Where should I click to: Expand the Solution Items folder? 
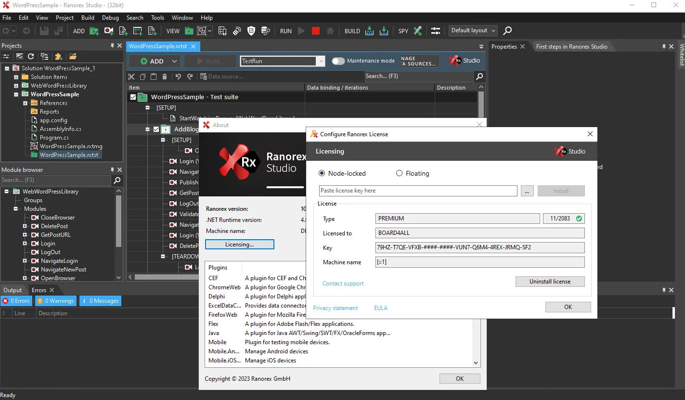(16, 77)
